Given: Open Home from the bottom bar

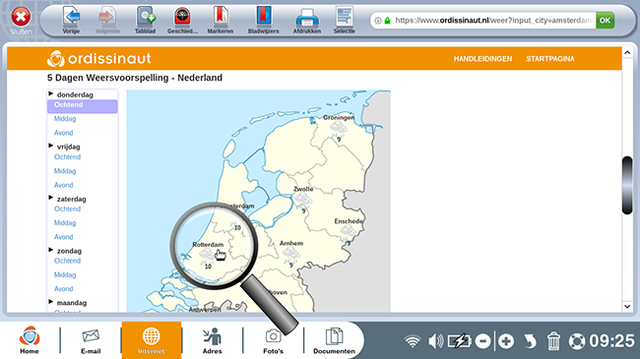Looking at the screenshot, I should [30, 340].
